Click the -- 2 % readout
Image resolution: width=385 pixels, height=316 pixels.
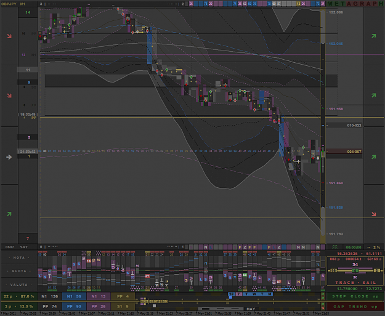373,247
